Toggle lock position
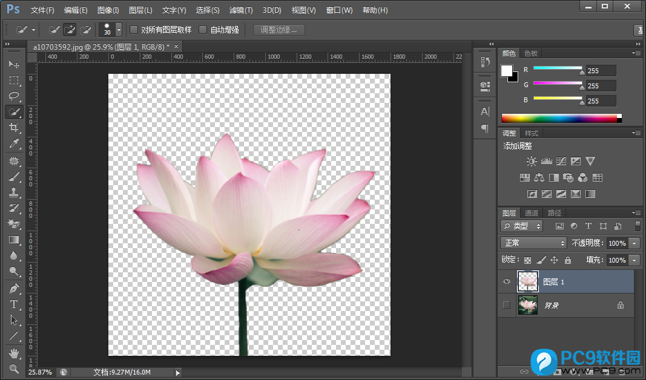 point(555,260)
